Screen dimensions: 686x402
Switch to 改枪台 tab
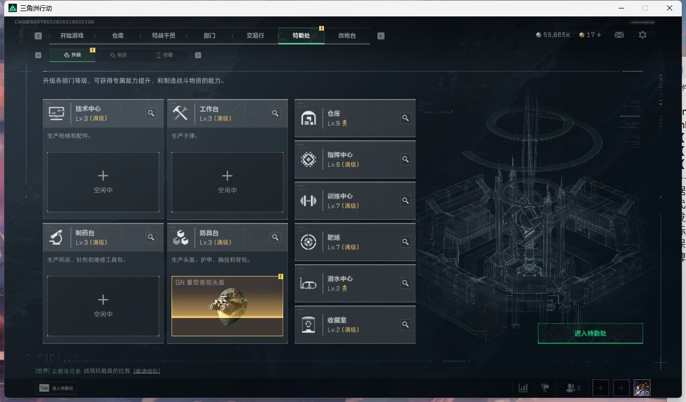(x=347, y=35)
